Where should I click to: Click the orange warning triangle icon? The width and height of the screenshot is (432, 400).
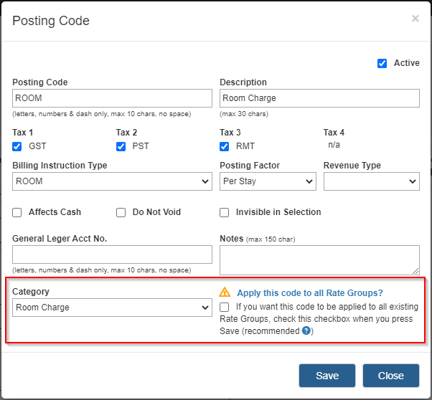tap(225, 292)
